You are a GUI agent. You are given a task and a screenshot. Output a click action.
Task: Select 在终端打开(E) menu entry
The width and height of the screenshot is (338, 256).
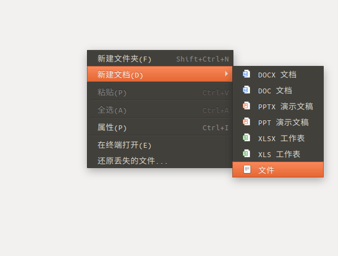pos(160,145)
